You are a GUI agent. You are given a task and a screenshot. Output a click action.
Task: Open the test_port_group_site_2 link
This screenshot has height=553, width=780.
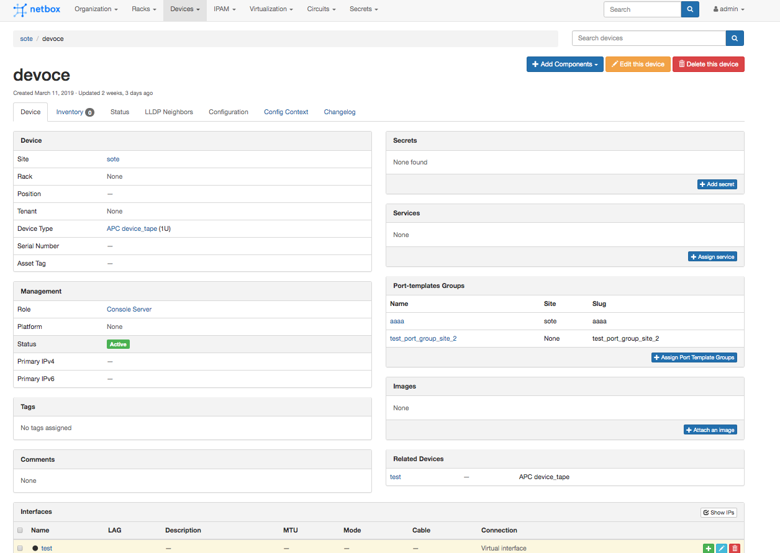pos(423,339)
